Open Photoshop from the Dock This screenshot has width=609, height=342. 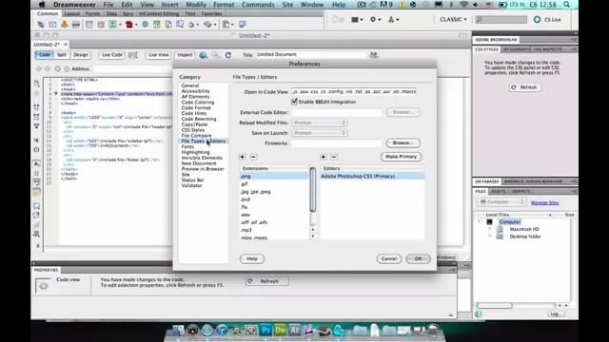click(x=265, y=330)
